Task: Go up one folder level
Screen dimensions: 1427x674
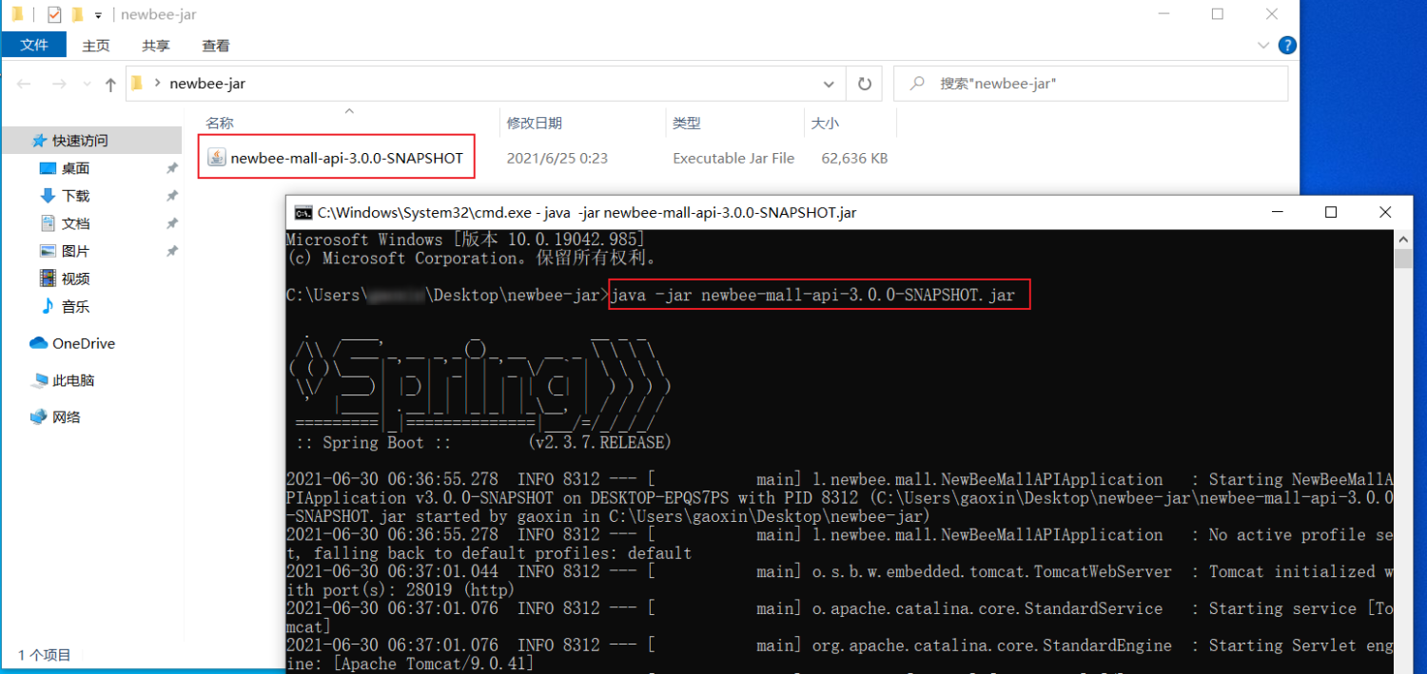Action: tap(110, 85)
